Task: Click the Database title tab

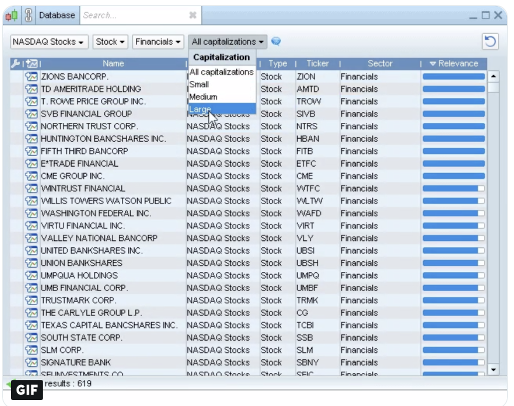Action: click(57, 16)
